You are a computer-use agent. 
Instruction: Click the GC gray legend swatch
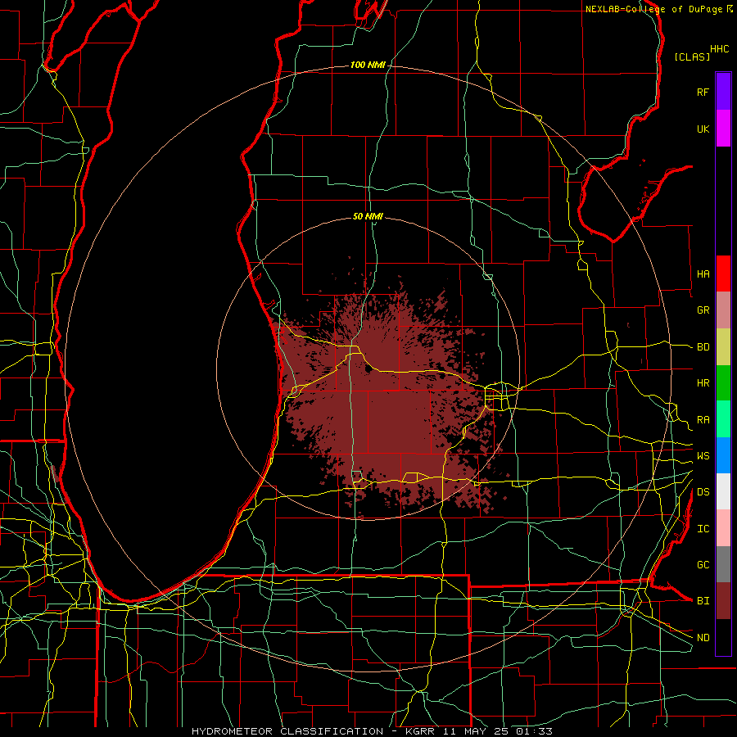coord(723,564)
